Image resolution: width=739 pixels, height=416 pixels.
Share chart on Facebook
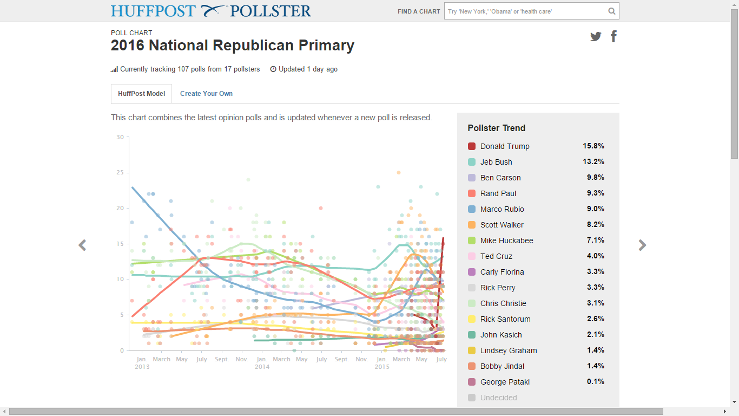pos(613,36)
